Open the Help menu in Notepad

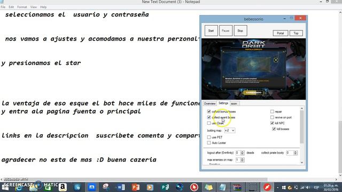[43, 7]
